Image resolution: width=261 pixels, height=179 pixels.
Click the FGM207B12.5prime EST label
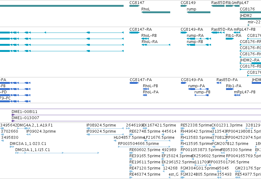point(230,144)
